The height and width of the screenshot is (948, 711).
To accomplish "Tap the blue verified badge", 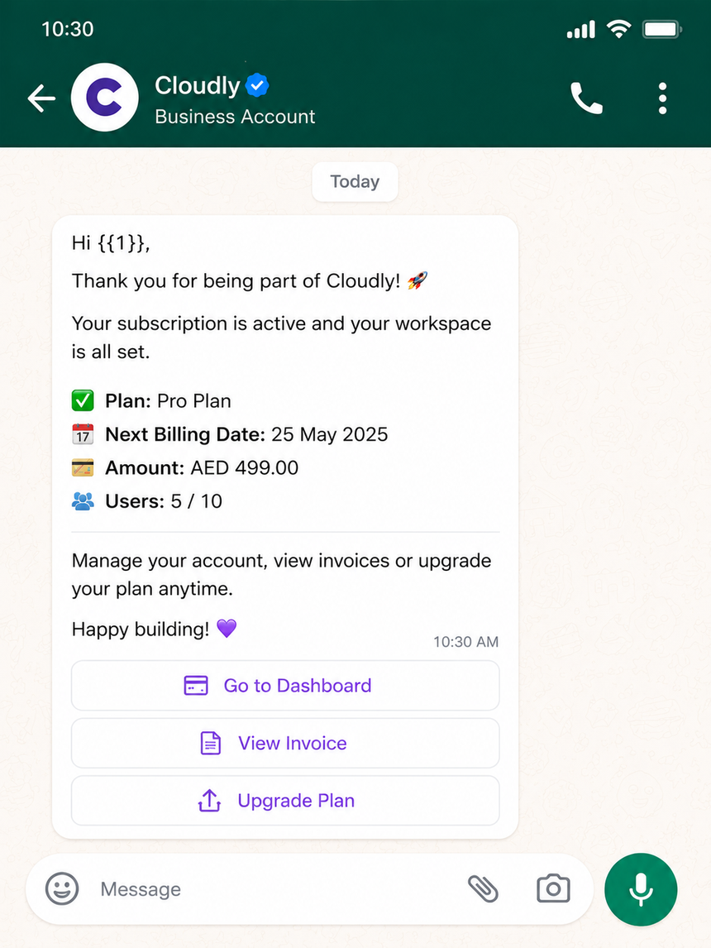I will click(x=257, y=85).
